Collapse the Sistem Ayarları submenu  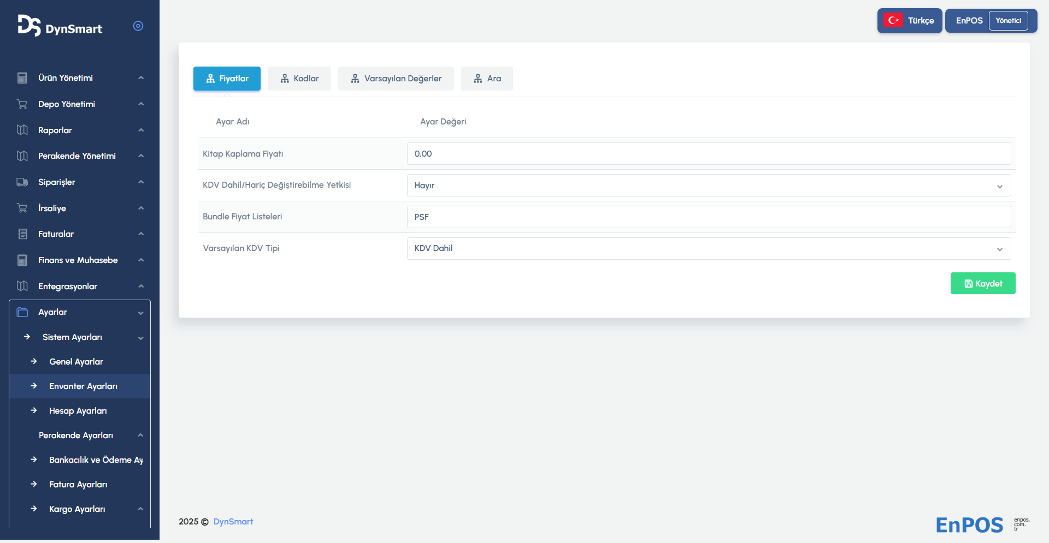(141, 338)
